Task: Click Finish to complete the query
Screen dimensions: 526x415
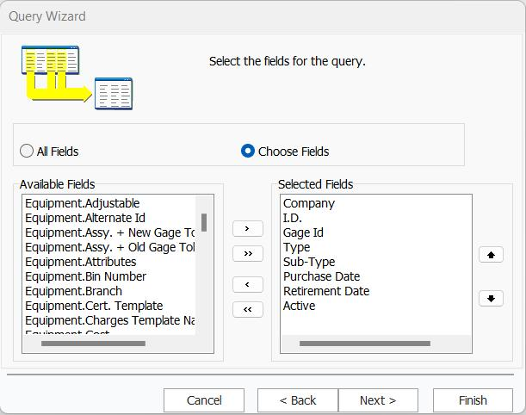Action: pos(473,400)
